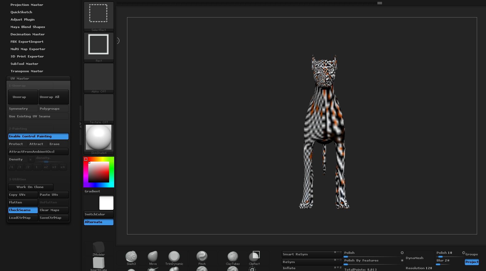Expand the Decimation Master plugin
Image resolution: width=486 pixels, height=271 pixels.
point(27,34)
